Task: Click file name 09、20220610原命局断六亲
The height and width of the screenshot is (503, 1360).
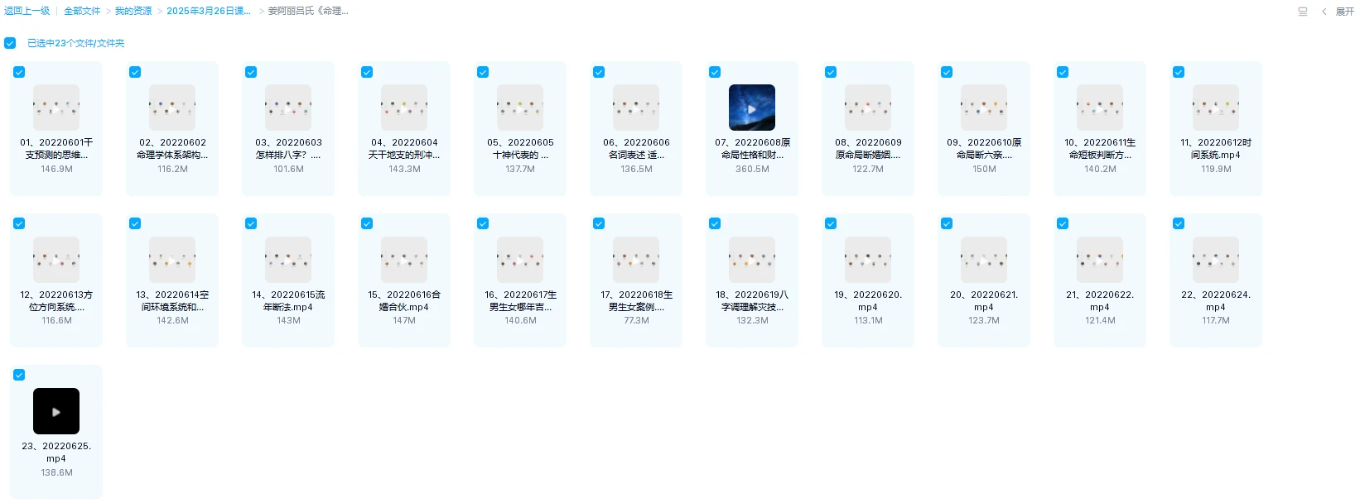Action: click(x=984, y=148)
